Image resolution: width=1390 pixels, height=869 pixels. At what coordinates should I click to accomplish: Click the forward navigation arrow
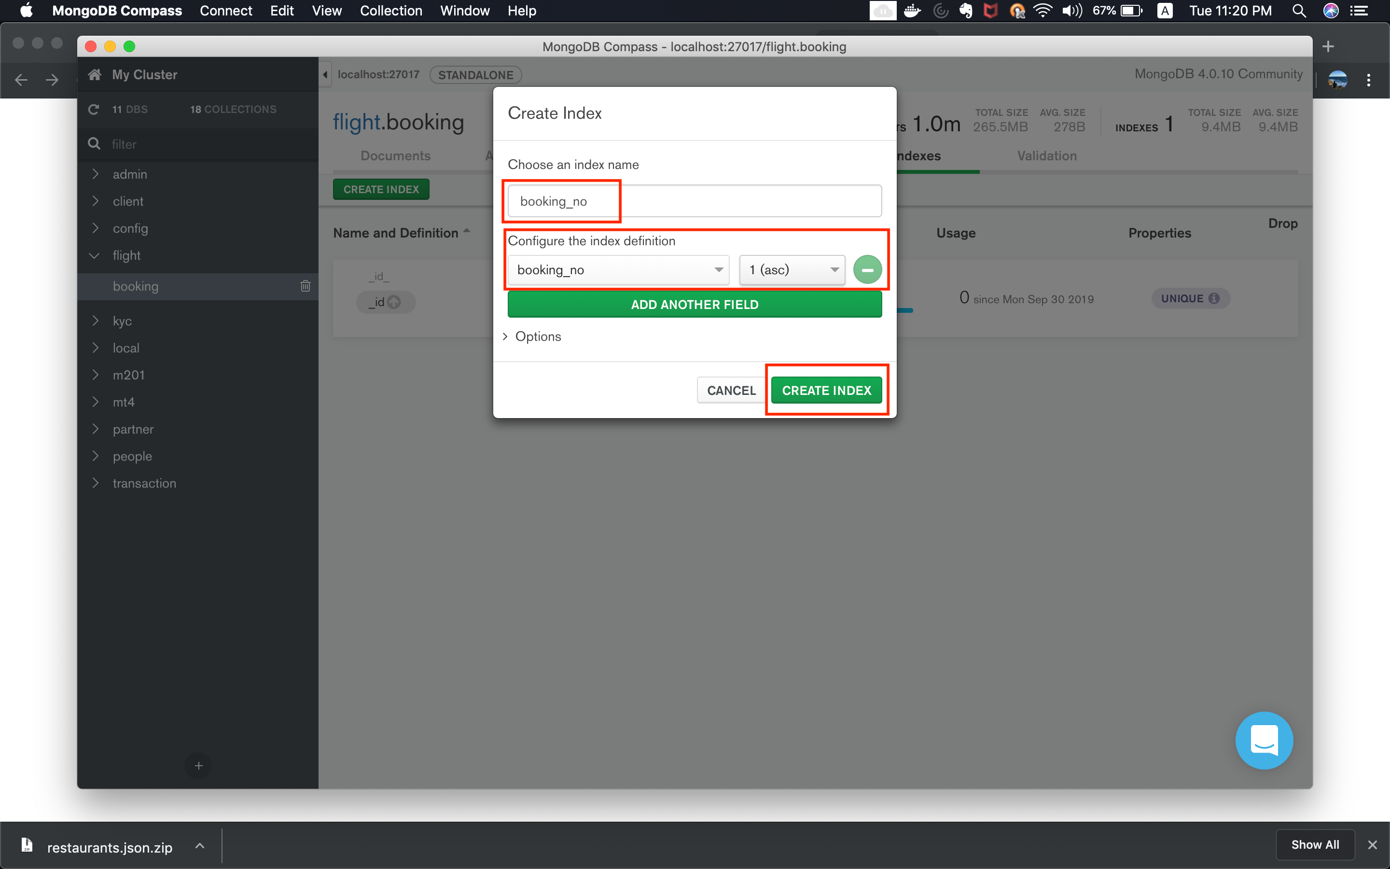pyautogui.click(x=52, y=80)
